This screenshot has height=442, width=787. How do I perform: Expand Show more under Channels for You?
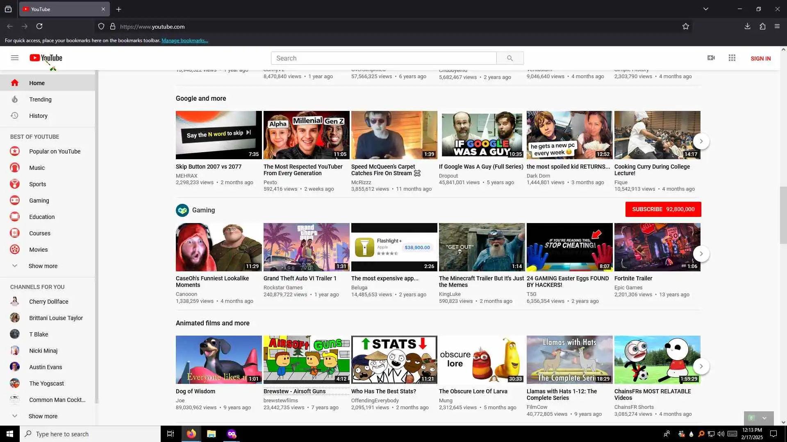[x=43, y=416]
